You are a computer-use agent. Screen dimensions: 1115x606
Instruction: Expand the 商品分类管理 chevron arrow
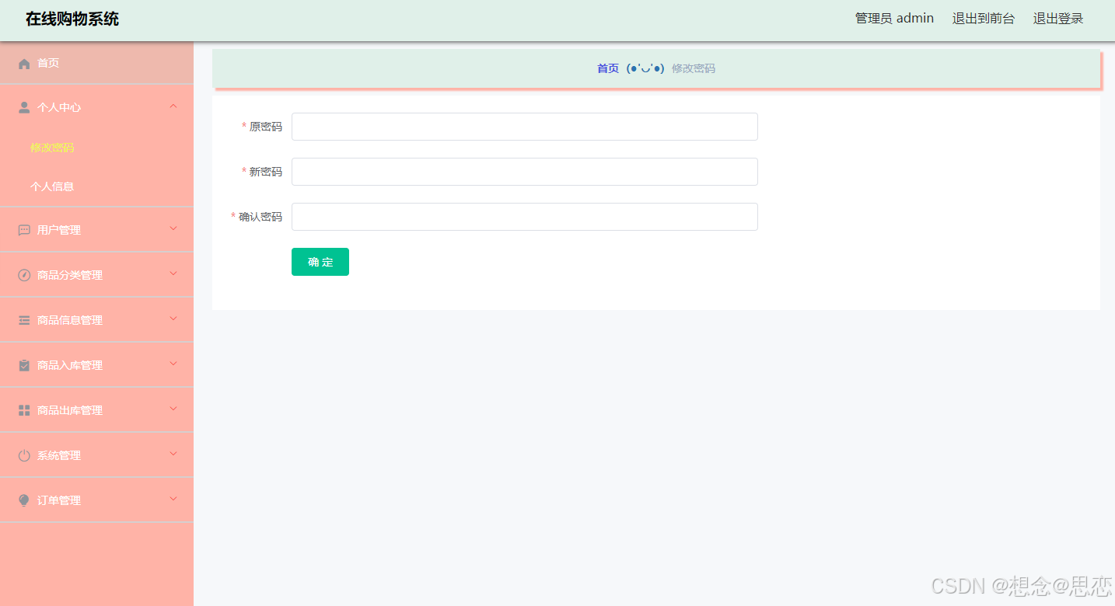pos(173,273)
